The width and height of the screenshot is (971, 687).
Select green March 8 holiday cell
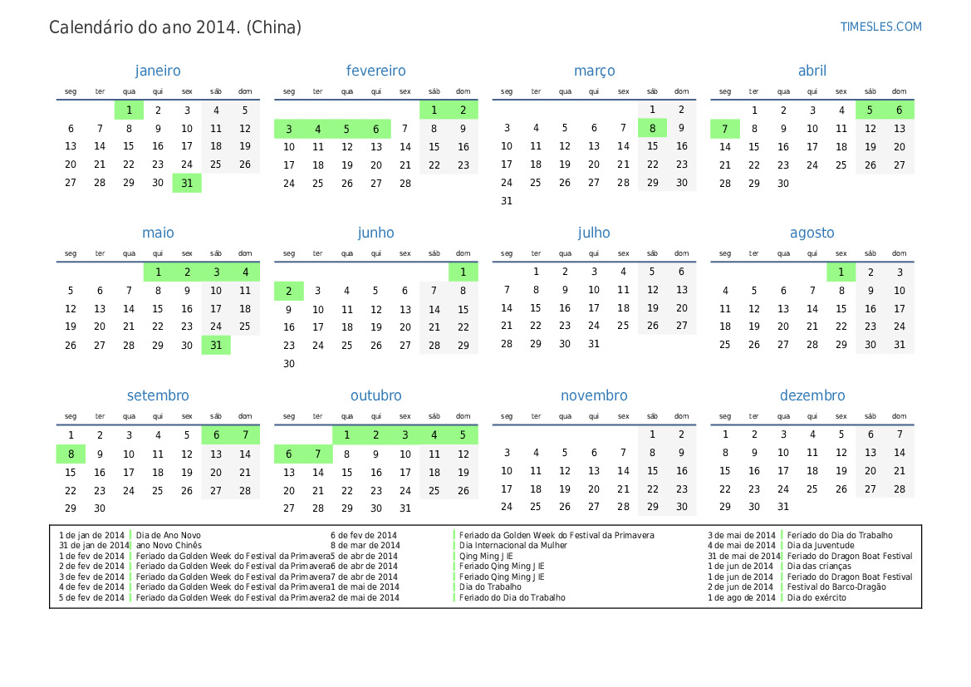pyautogui.click(x=652, y=128)
